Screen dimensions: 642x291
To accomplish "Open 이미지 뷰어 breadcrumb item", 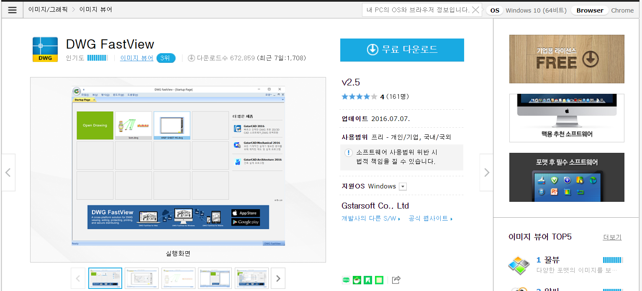I will (x=96, y=9).
